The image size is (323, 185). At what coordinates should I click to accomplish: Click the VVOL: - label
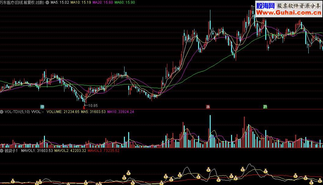(x=37, y=112)
